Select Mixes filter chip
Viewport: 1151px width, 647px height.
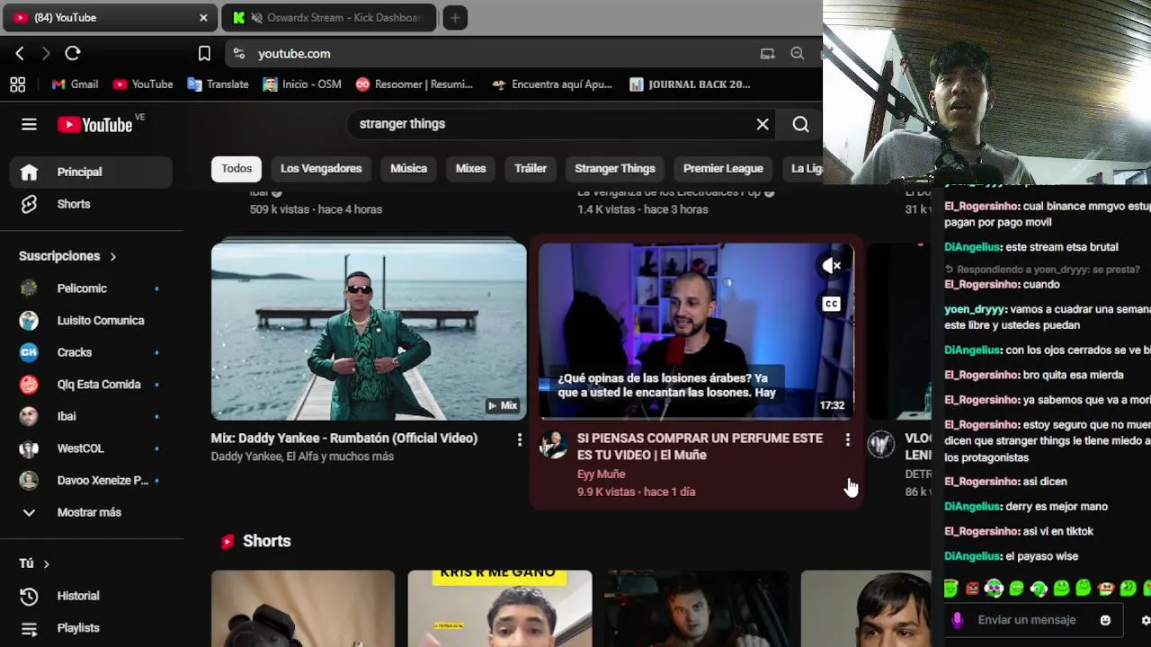[470, 169]
